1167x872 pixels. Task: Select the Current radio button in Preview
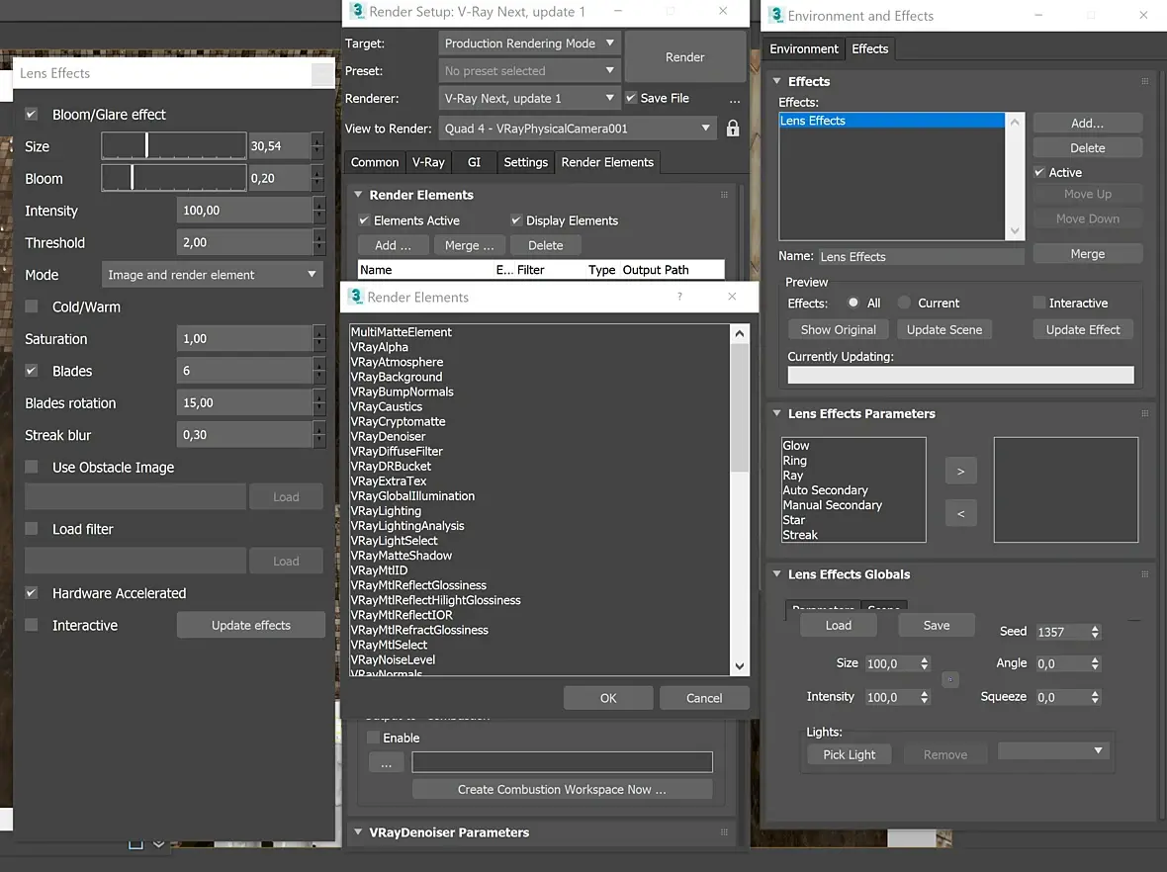coord(904,303)
